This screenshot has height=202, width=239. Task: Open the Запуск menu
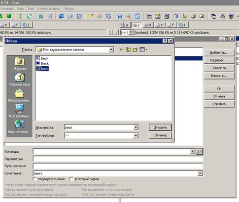(x=69, y=9)
